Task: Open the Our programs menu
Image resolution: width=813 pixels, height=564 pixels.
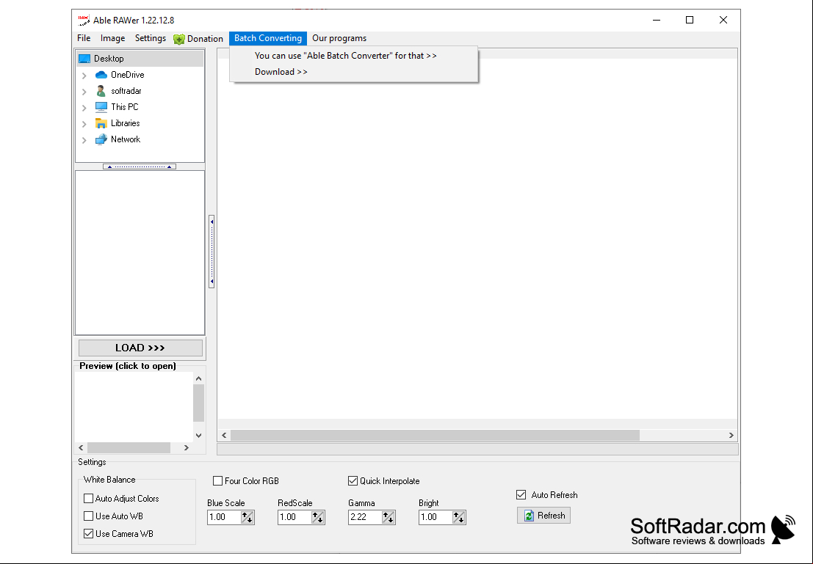Action: 339,38
